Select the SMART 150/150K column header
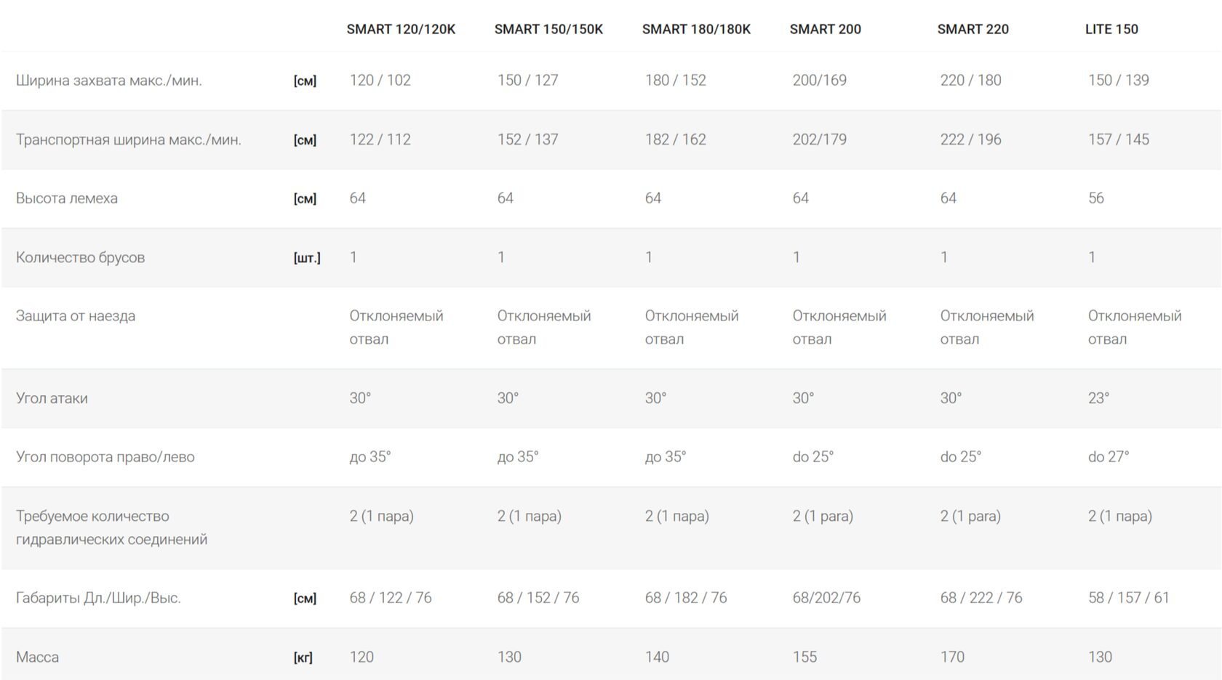This screenshot has height=680, width=1222. (x=548, y=29)
